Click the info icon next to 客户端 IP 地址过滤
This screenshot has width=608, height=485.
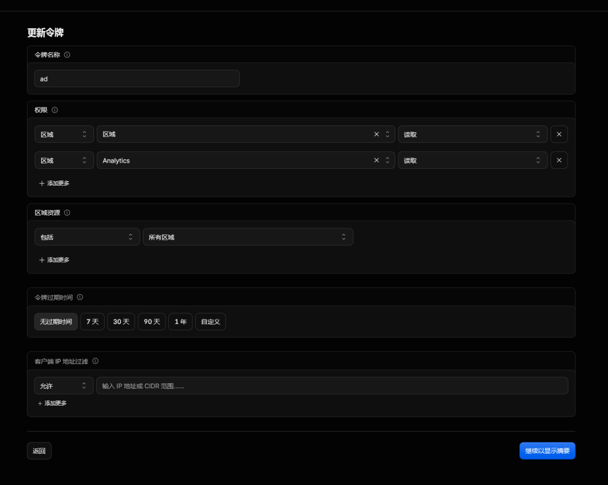(x=95, y=361)
